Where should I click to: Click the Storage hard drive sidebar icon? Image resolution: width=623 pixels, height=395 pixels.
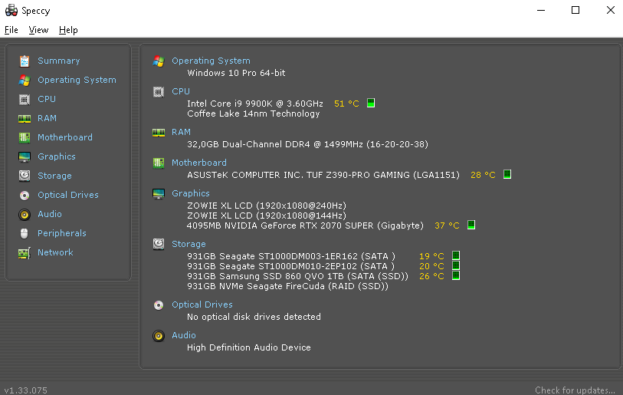coord(25,176)
